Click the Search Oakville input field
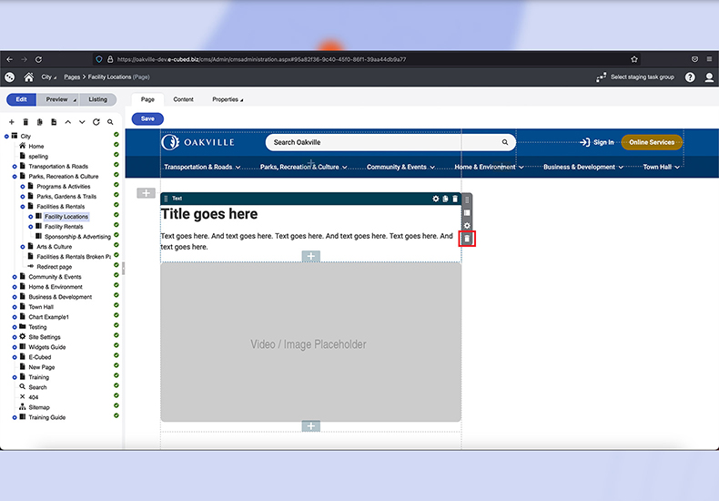Screen dimensions: 719x501 (x=382, y=142)
